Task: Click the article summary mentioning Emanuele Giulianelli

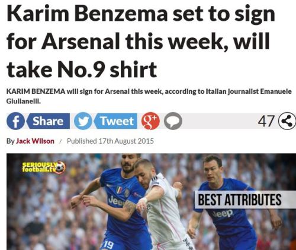Action: 149,96
